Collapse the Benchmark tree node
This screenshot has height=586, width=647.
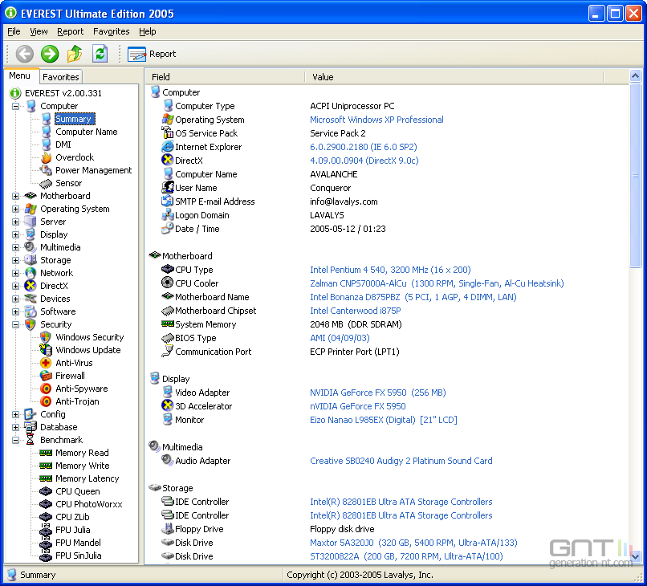coord(16,440)
